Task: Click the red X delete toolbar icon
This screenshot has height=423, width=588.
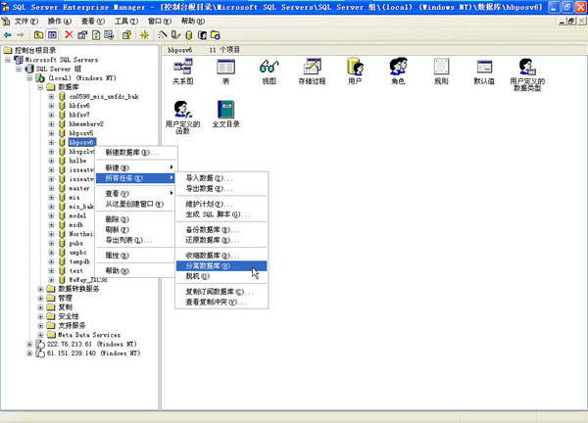Action: (x=69, y=35)
